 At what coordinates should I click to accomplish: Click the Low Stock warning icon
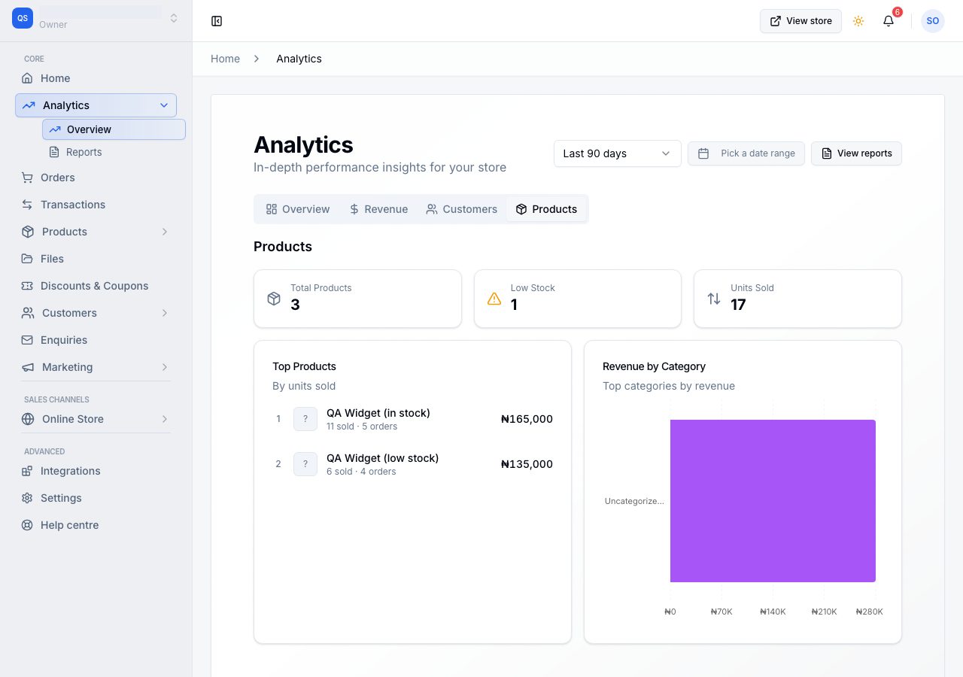494,299
